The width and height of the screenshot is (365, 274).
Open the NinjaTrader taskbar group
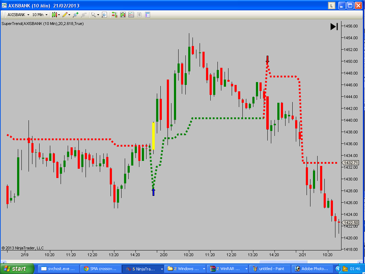click(143, 269)
